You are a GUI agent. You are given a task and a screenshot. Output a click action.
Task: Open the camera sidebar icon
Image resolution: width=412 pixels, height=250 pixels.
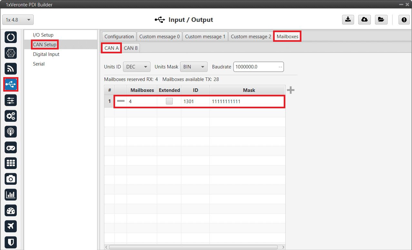point(11,179)
